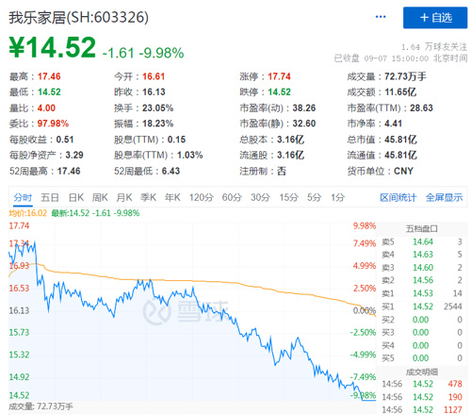This screenshot has width=471, height=415.
Task: Select the 5分 interval tab
Action: [314, 197]
